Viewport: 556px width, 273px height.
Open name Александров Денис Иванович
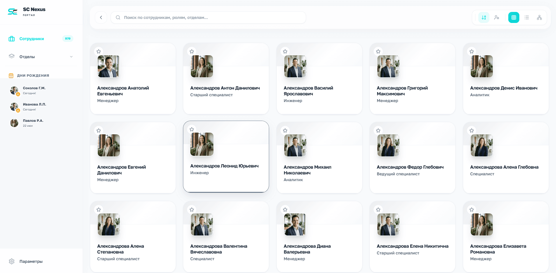pyautogui.click(x=504, y=88)
